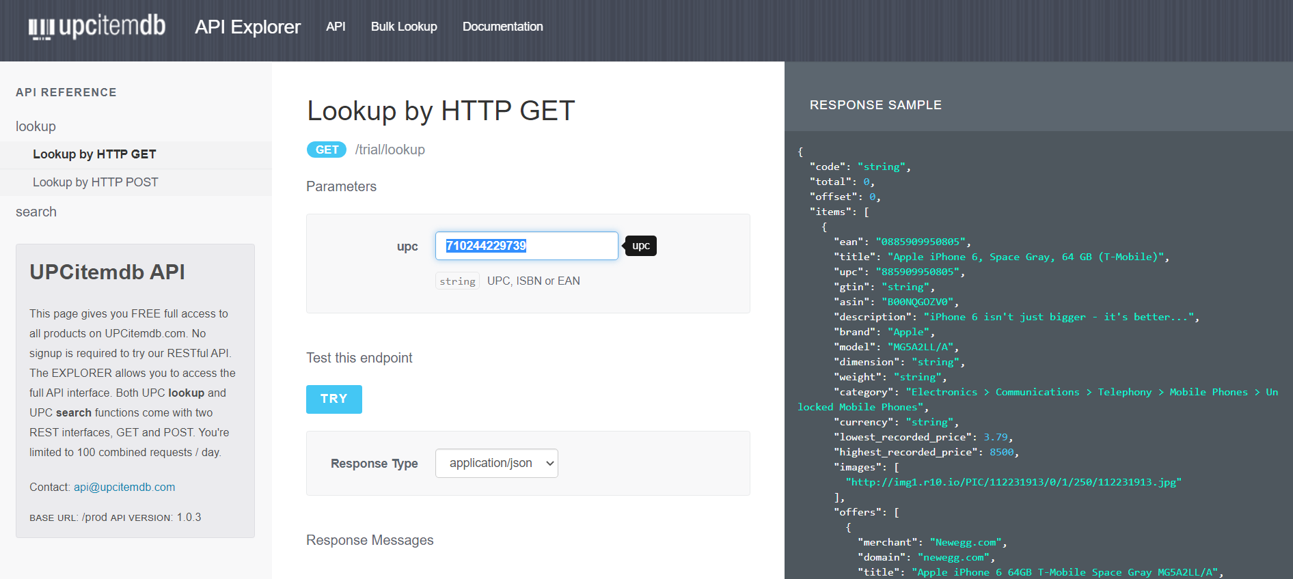
Task: Open the search section in sidebar
Action: 36,212
